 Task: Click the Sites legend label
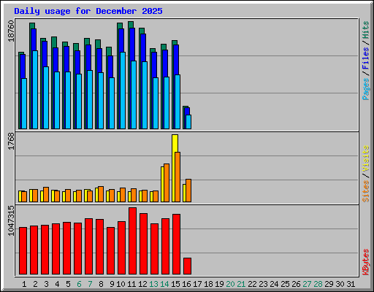pos(366,191)
